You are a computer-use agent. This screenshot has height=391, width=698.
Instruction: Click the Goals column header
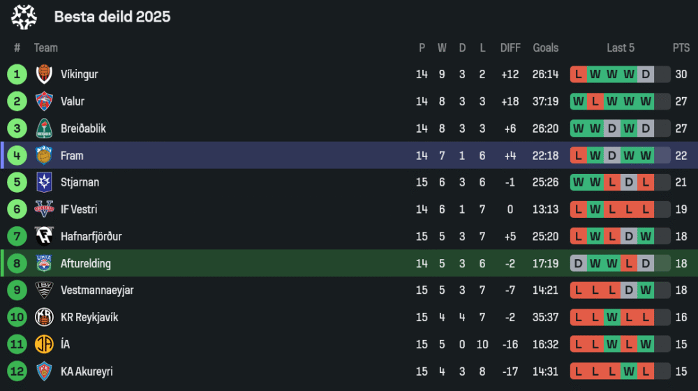tap(546, 48)
